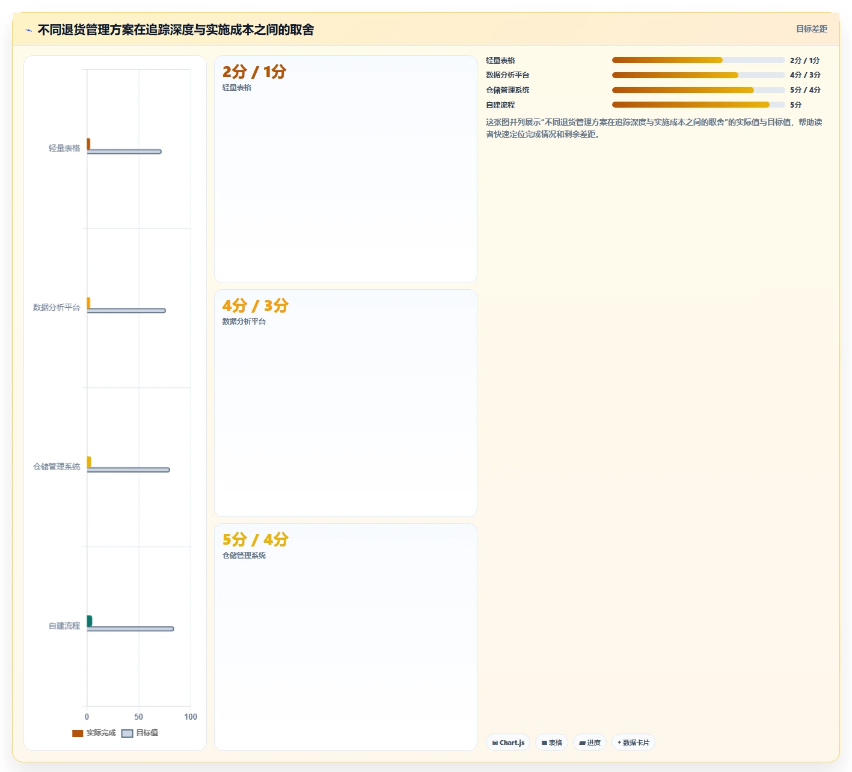Click the 表格 tag chip
Screen dimensions: 852x772
pyautogui.click(x=551, y=743)
